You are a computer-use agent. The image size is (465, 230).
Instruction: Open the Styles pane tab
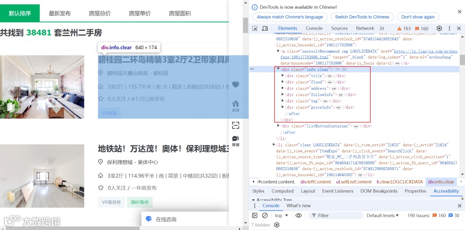click(x=258, y=191)
